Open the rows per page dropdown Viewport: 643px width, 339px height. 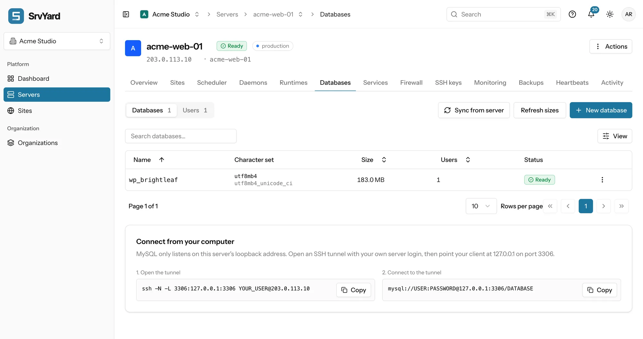pyautogui.click(x=481, y=206)
